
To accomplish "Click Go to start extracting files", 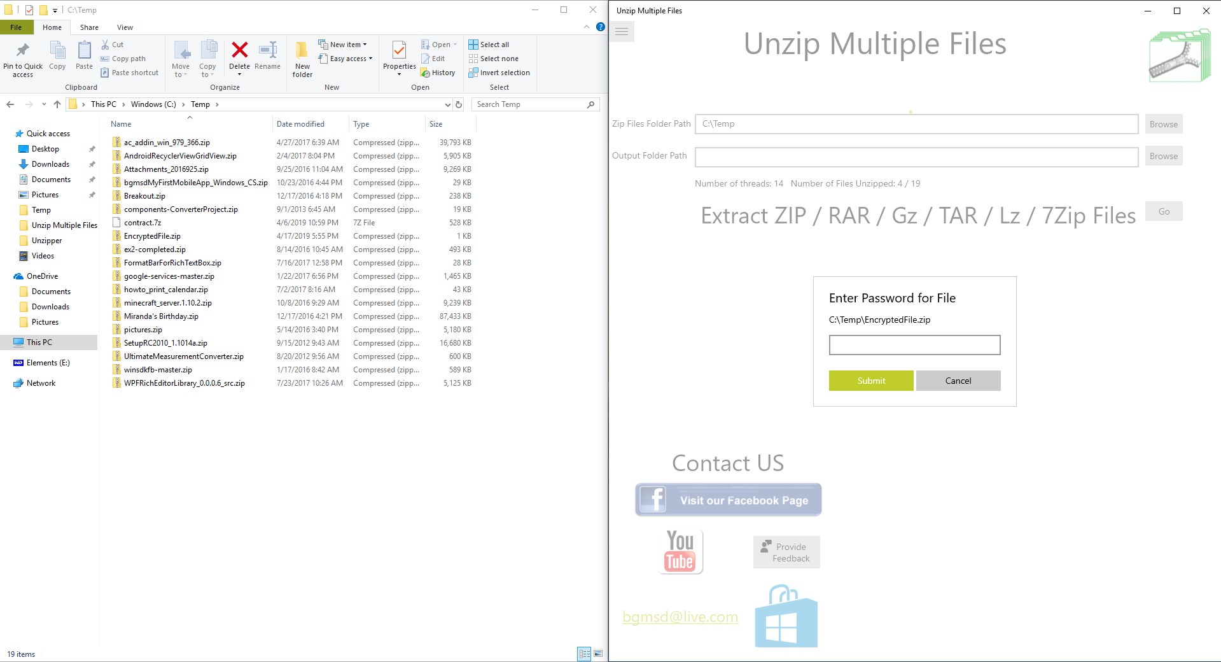I will (1163, 211).
